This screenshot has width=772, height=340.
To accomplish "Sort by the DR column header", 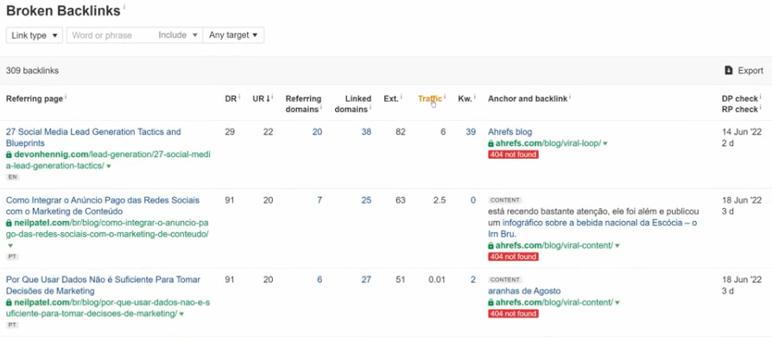I will pos(231,98).
